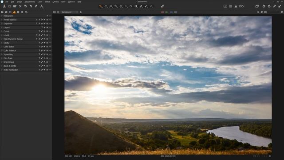Image resolution: width=284 pixels, height=160 pixels.
Task: Click the red RGB readout value
Action: (x=162, y=12)
